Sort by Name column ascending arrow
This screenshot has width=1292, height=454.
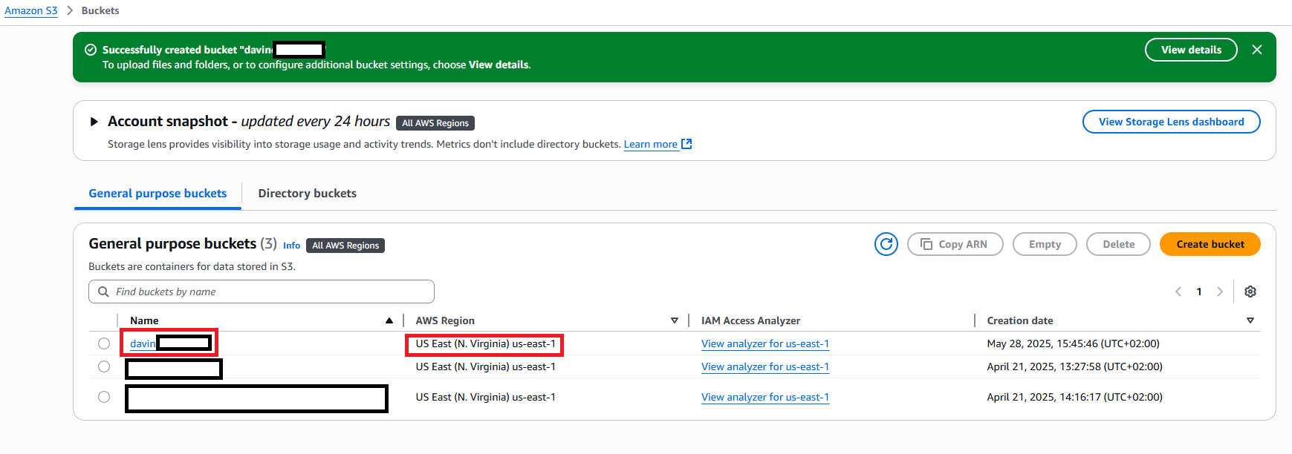[389, 320]
